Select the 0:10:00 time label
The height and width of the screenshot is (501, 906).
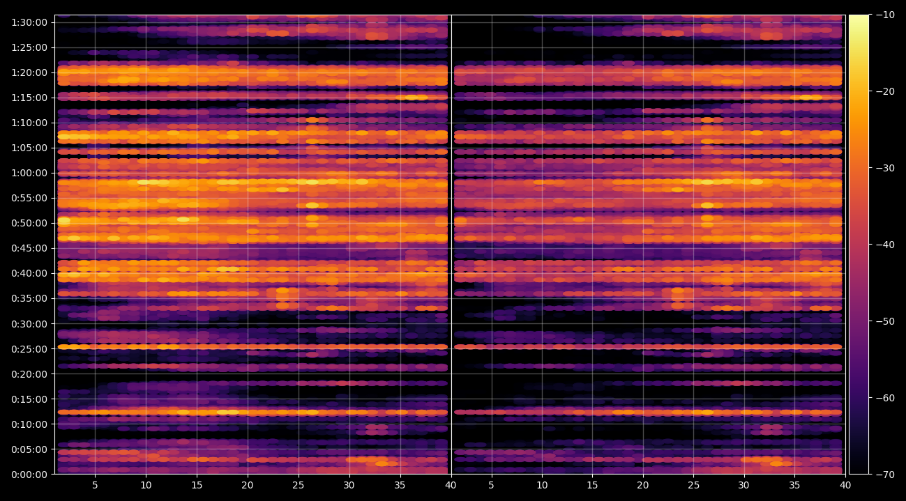click(x=29, y=424)
